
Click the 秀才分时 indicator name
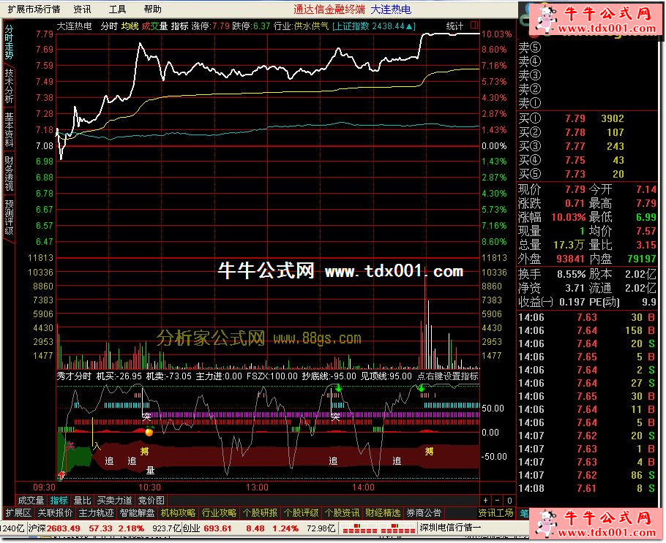pos(75,376)
